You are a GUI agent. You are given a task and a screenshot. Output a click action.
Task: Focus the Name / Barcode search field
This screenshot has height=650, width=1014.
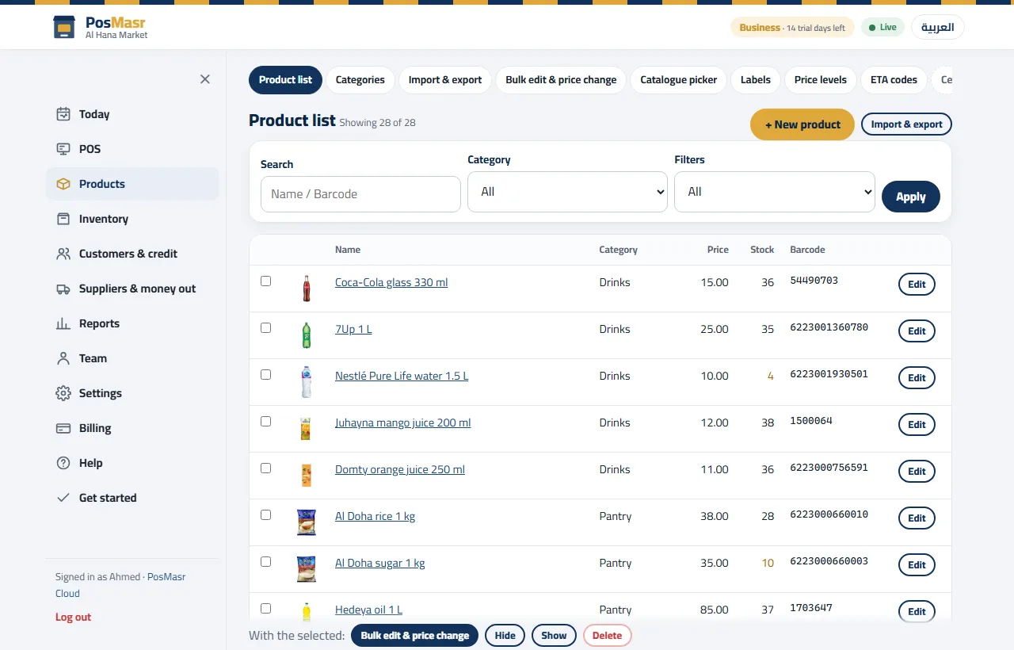pos(360,194)
